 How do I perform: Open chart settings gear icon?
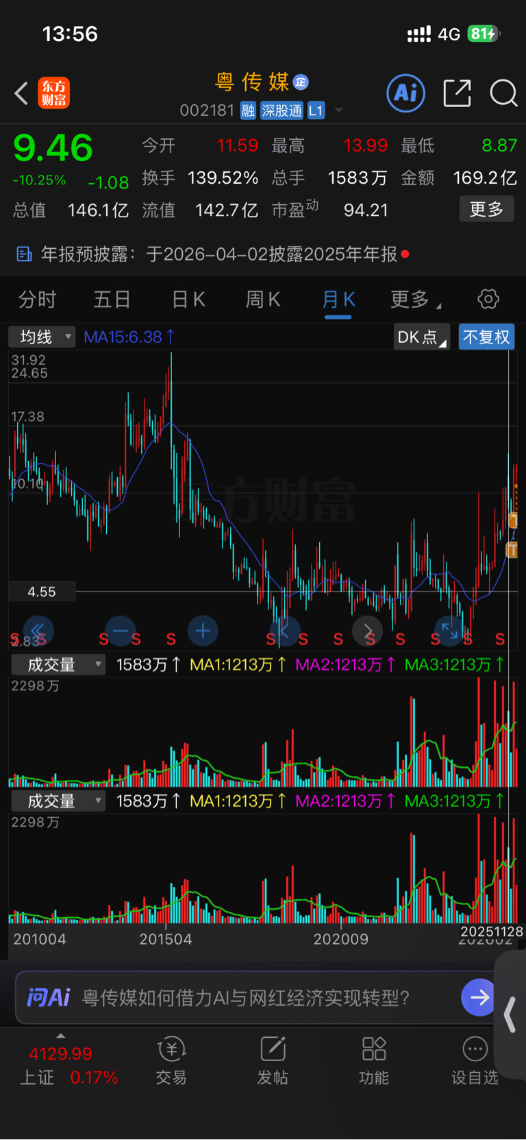pyautogui.click(x=488, y=299)
